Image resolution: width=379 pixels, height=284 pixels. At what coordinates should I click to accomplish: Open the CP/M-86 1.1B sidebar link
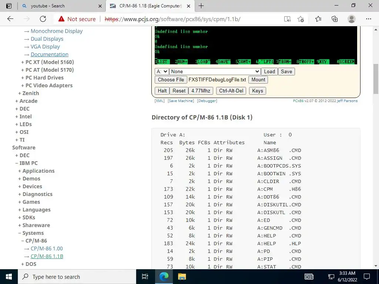coord(47,256)
